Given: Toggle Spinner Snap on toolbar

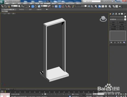Looking at the screenshot, I should (x=69, y=6).
